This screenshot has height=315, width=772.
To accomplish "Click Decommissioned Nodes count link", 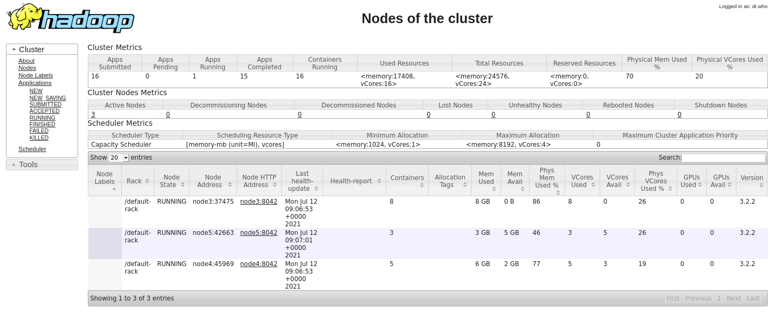I will (300, 114).
